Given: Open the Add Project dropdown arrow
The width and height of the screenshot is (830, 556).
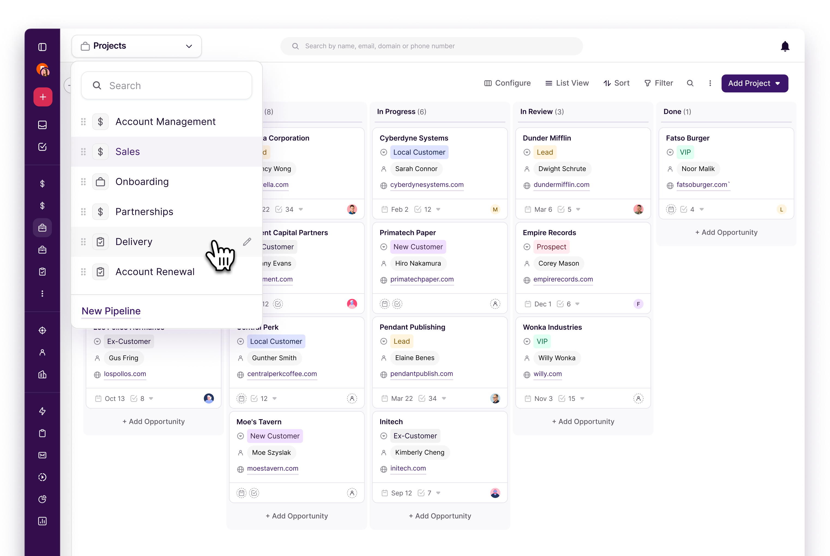Looking at the screenshot, I should pos(778,83).
